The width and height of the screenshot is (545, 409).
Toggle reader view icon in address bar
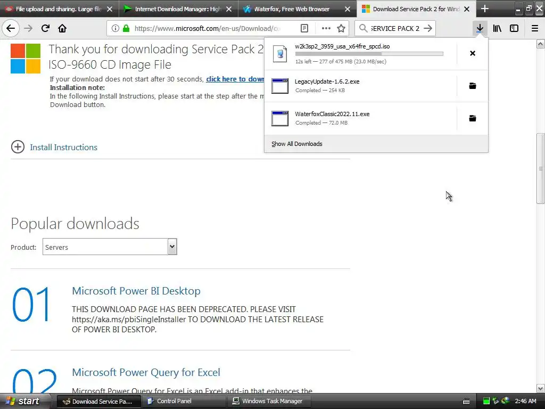[304, 28]
